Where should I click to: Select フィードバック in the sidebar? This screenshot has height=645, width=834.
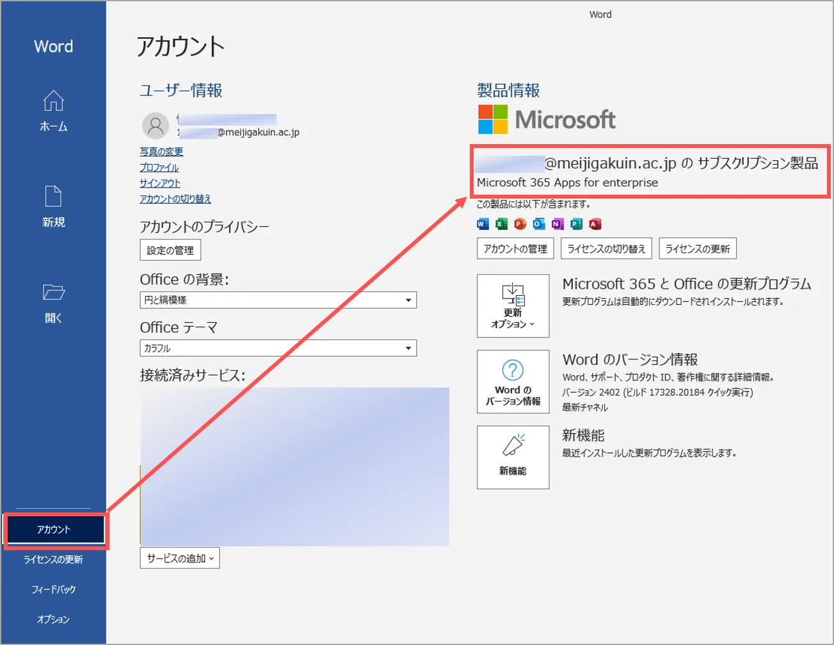point(54,589)
